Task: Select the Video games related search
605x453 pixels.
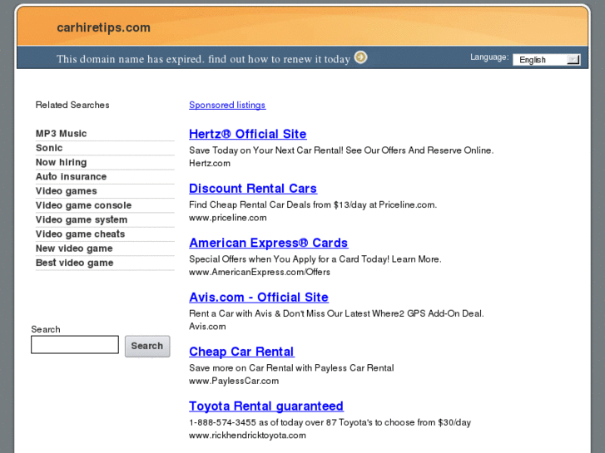Action: (x=66, y=191)
